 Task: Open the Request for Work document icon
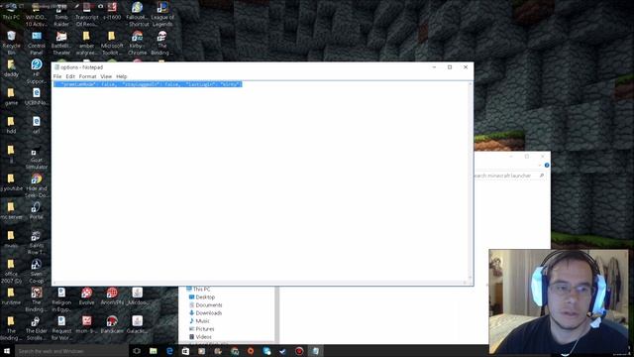pyautogui.click(x=61, y=327)
